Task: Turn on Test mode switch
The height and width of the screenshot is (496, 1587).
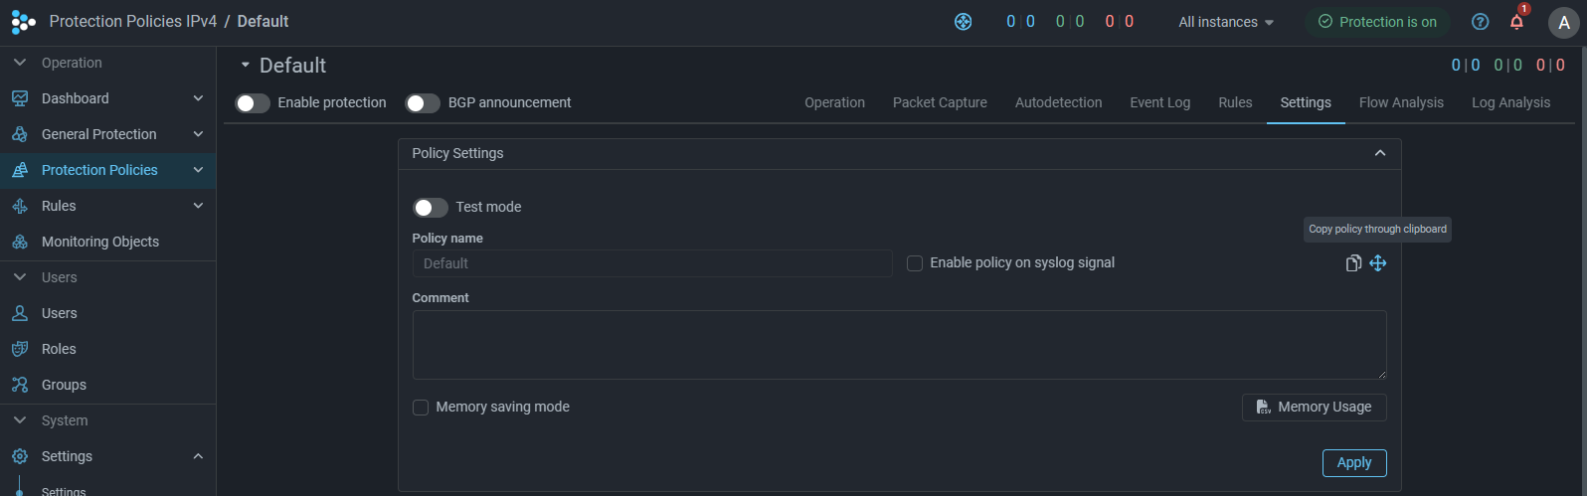Action: point(431,208)
